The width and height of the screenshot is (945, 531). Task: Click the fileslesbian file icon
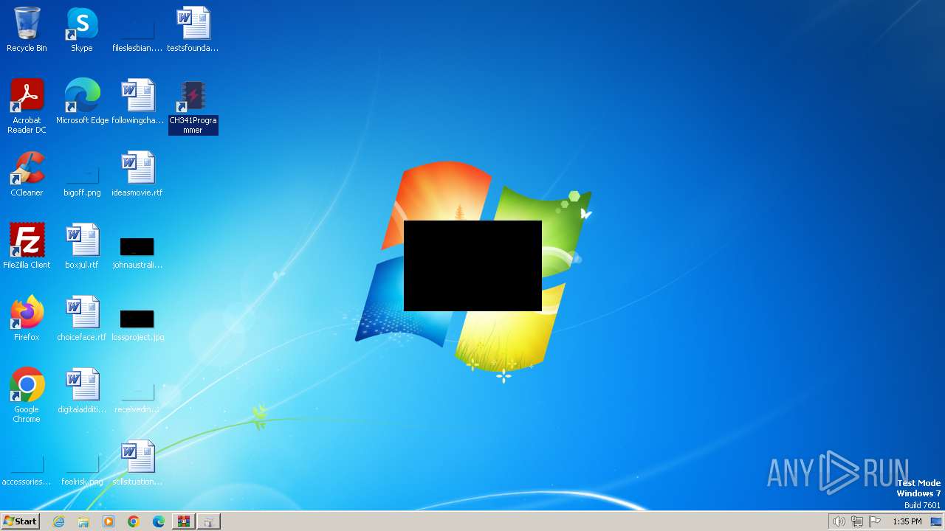coord(137,29)
